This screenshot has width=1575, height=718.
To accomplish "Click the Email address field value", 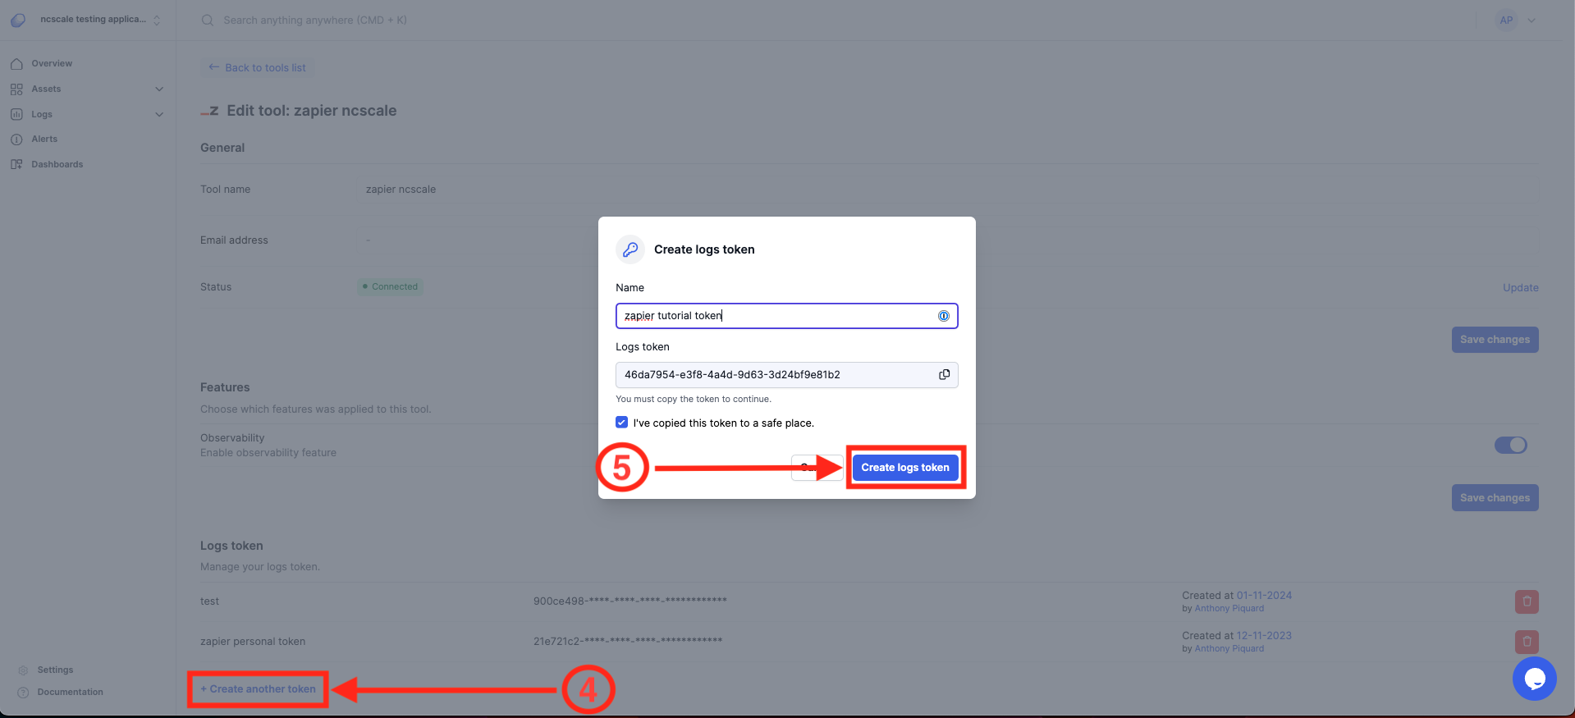I will pyautogui.click(x=949, y=240).
